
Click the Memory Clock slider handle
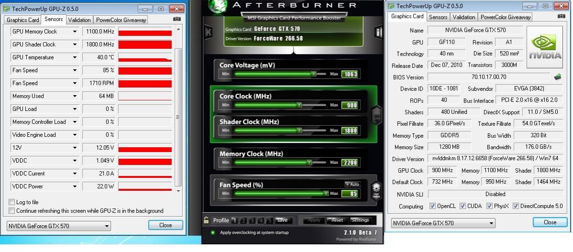[309, 163]
